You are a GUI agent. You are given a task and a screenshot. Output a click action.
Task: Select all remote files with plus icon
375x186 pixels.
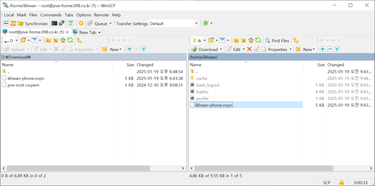coord(323,49)
